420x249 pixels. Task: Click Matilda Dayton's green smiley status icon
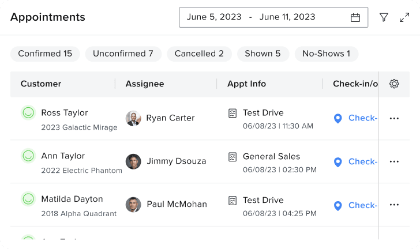28,199
